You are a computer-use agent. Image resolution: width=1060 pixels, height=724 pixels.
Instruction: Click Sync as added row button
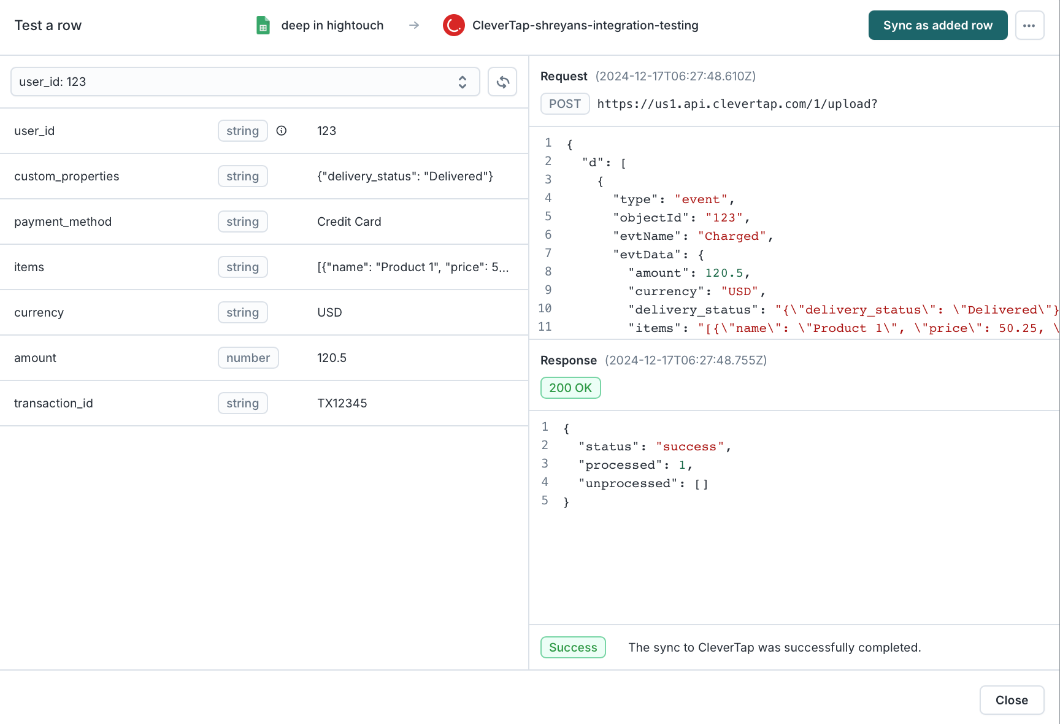[938, 25]
